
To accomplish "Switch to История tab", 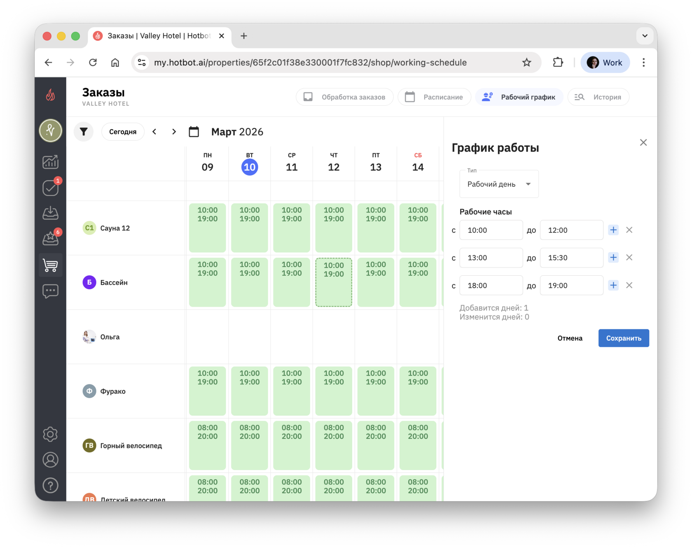I will 598,97.
